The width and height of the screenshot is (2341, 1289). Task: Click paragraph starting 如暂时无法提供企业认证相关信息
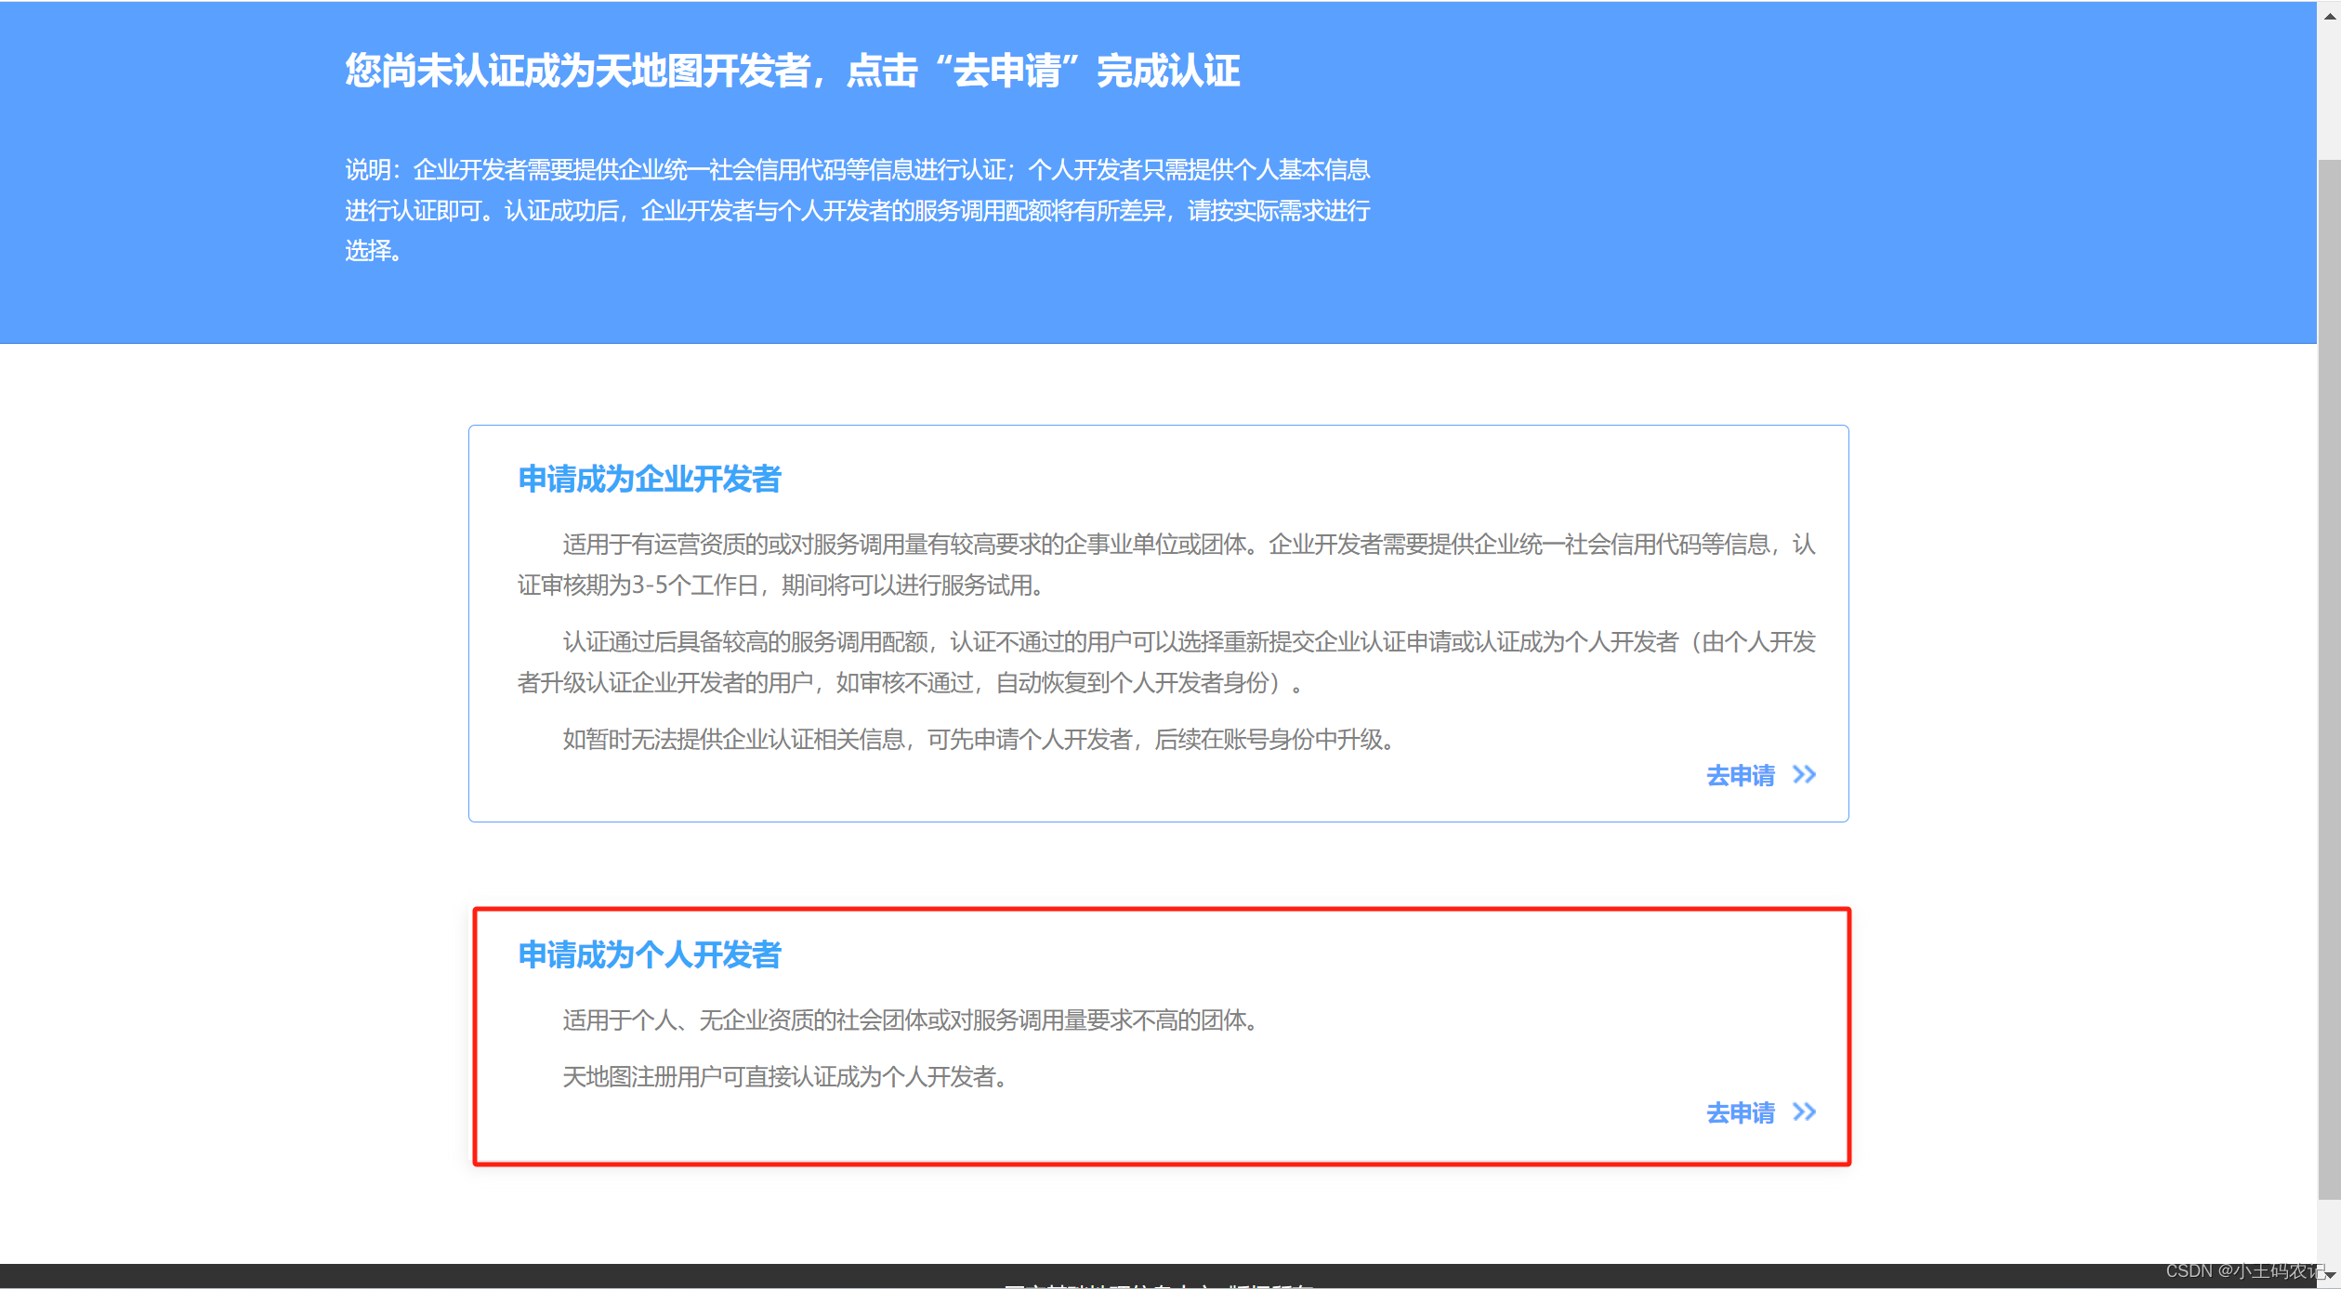click(980, 740)
